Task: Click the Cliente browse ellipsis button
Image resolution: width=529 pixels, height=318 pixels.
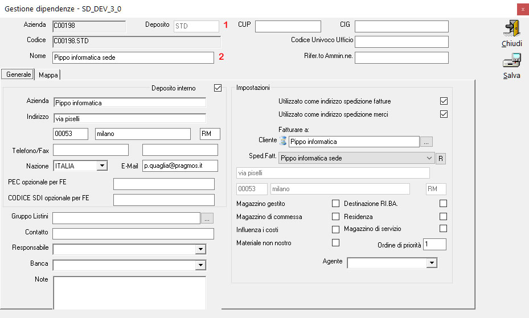Action: (x=427, y=142)
